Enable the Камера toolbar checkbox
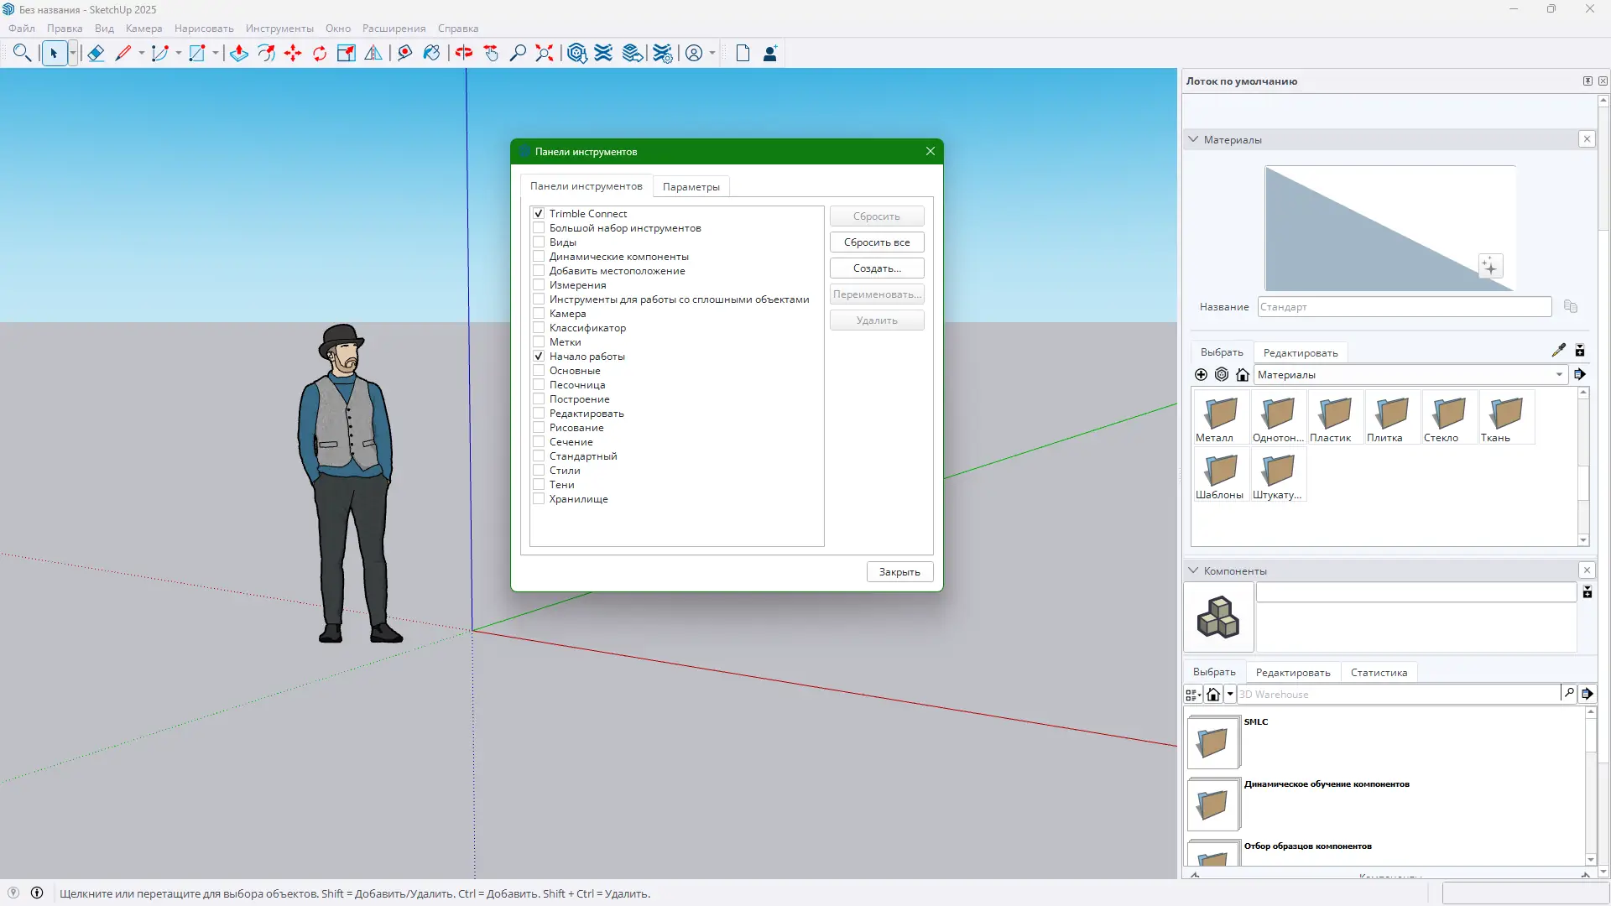 (x=539, y=314)
